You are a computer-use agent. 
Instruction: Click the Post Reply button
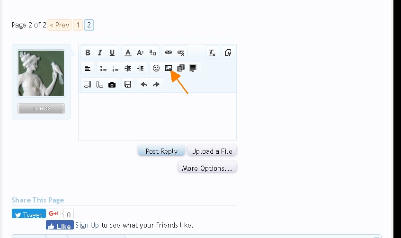(161, 151)
